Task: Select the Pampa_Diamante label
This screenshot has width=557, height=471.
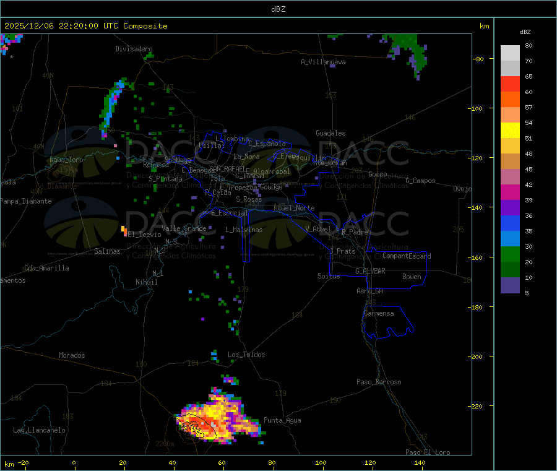Action: tap(25, 201)
